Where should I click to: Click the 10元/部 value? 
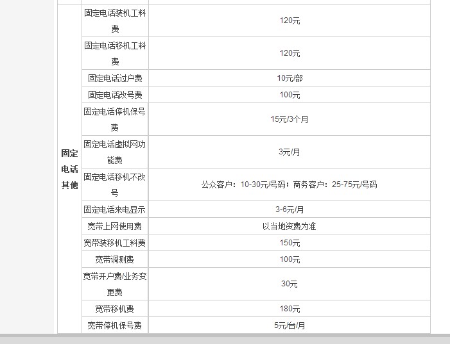(x=290, y=78)
